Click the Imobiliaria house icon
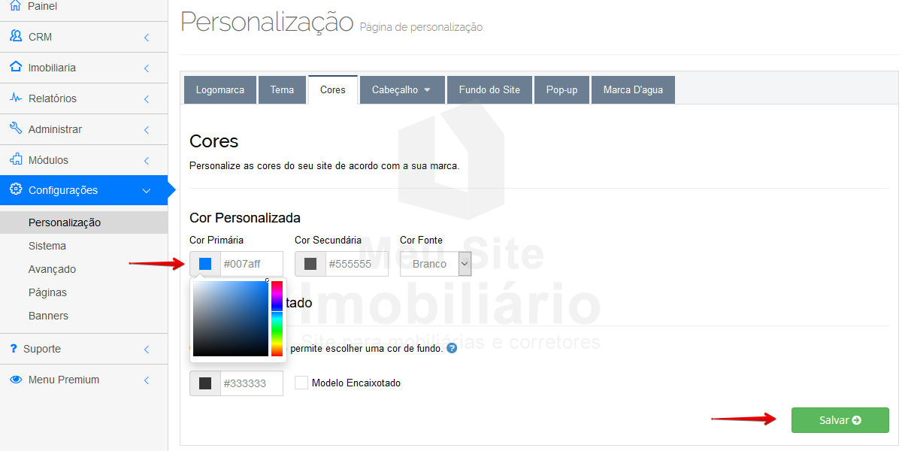902x451 pixels. click(16, 67)
